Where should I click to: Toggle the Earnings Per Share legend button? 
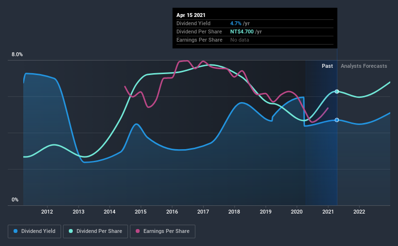tap(163, 231)
